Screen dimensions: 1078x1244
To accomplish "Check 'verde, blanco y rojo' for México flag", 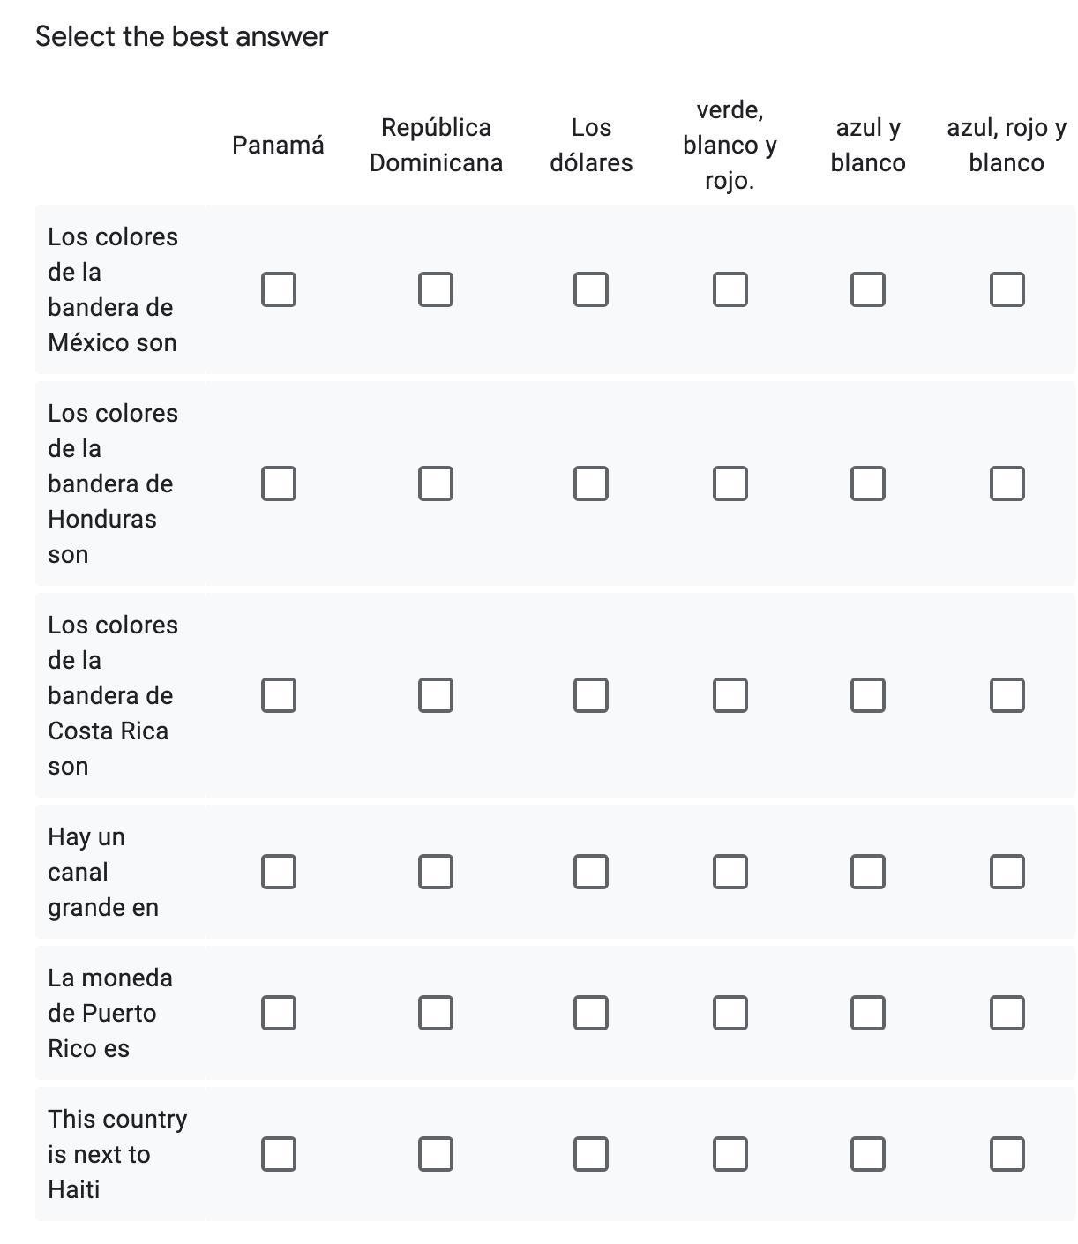I will click(x=730, y=289).
